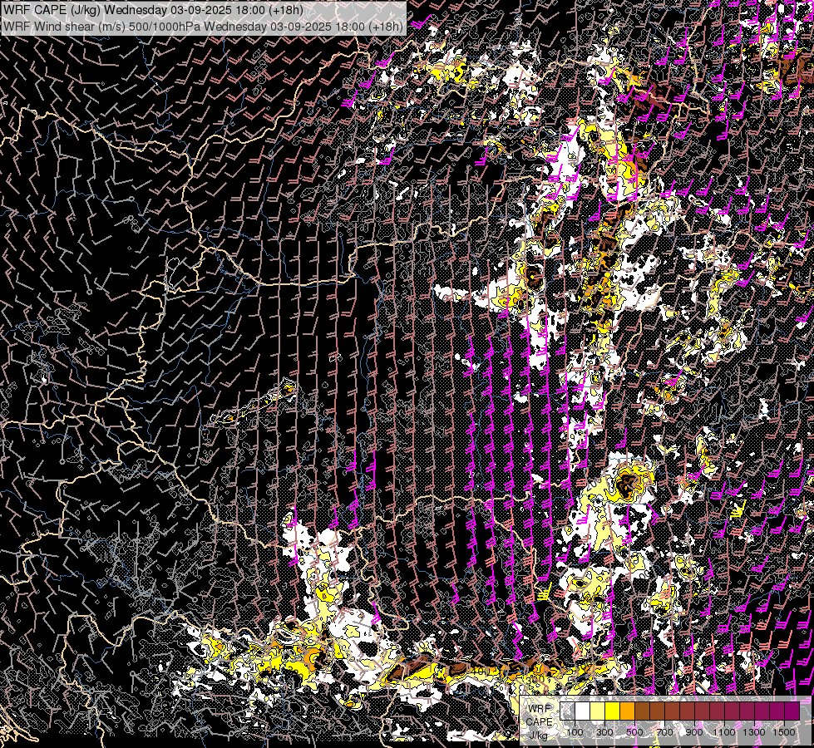The height and width of the screenshot is (748, 814).
Task: Select the bright yellow CAPE legend swatch
Action: point(613,711)
